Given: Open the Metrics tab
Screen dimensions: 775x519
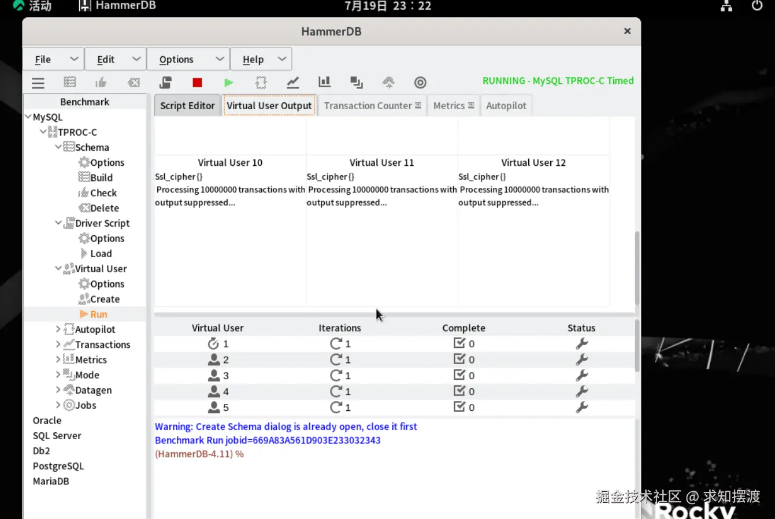Looking at the screenshot, I should pos(454,106).
